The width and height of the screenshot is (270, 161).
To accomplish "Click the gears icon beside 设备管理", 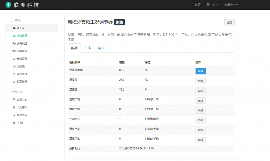I will pos(14,36).
